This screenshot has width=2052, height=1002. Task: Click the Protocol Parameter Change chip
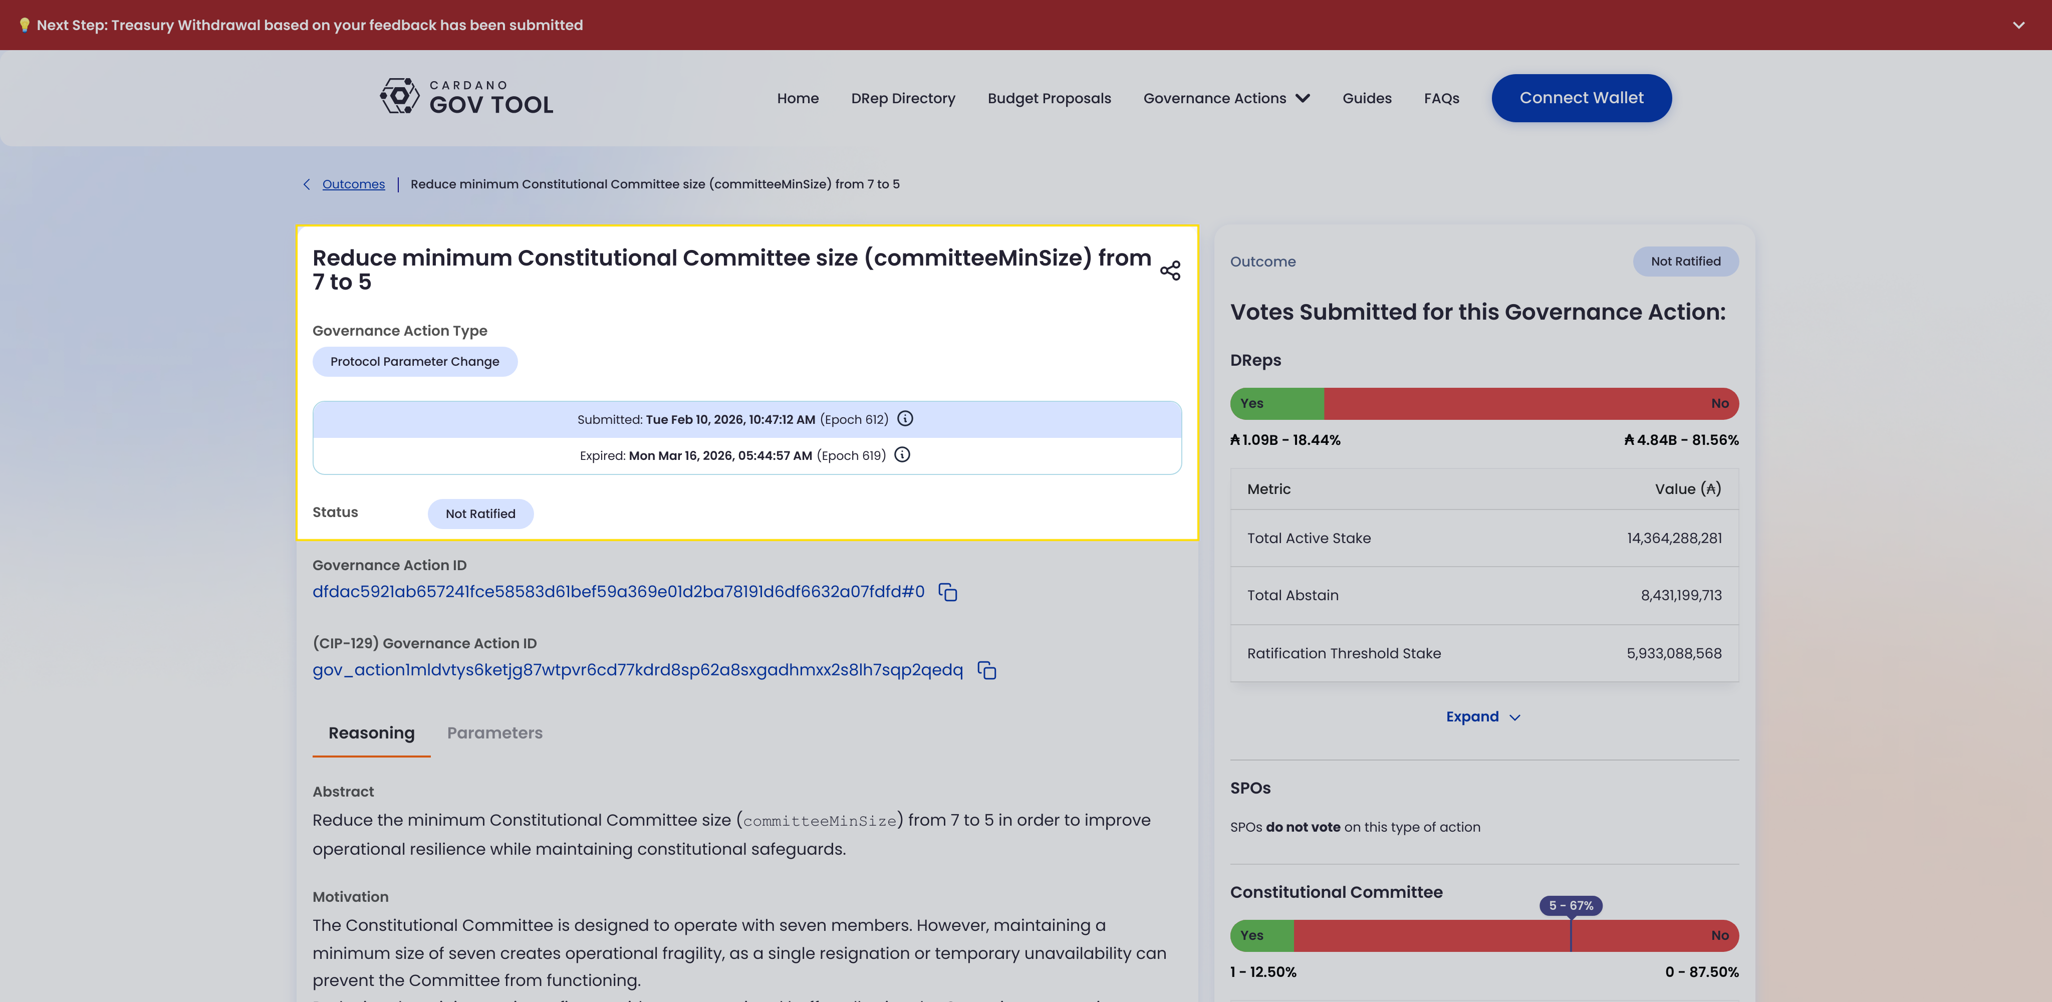coord(414,362)
